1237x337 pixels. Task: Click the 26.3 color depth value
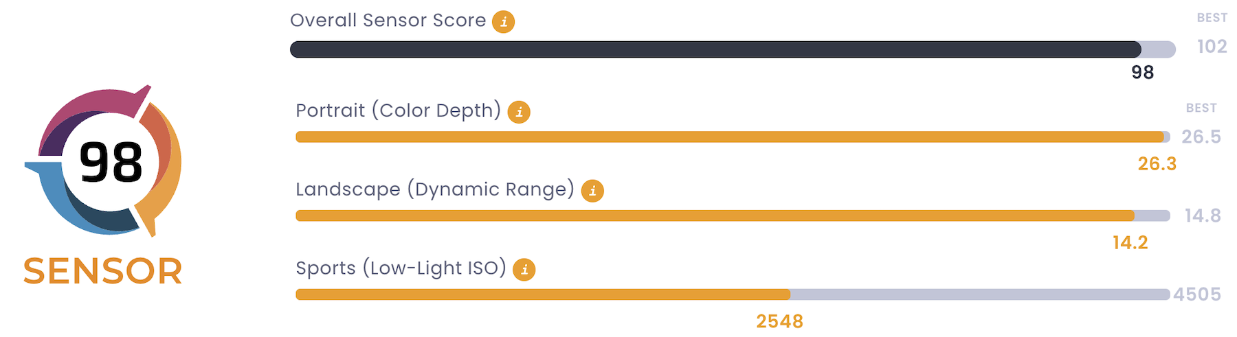[x=1157, y=164]
